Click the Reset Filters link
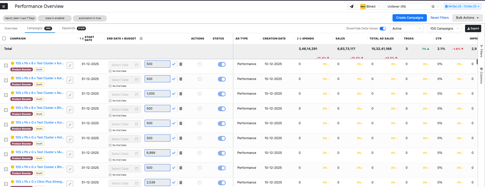485x187 pixels. [x=440, y=18]
